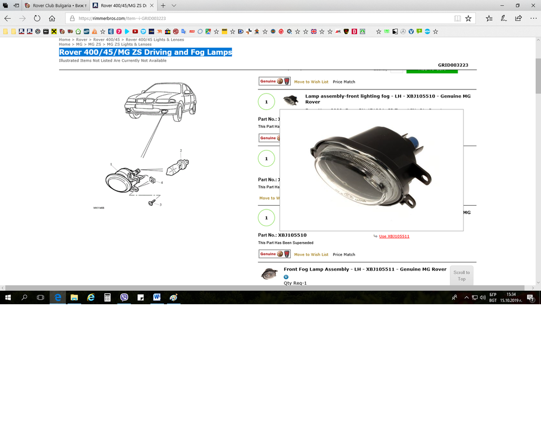Viewport: 541px width, 433px height.
Task: Open the pink 7 bookmark
Action: click(119, 31)
